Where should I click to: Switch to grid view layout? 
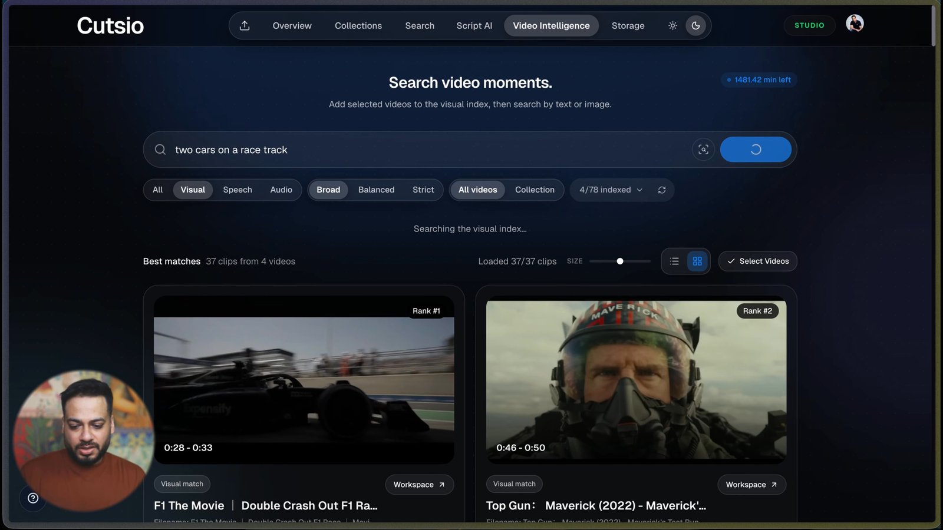pos(697,261)
